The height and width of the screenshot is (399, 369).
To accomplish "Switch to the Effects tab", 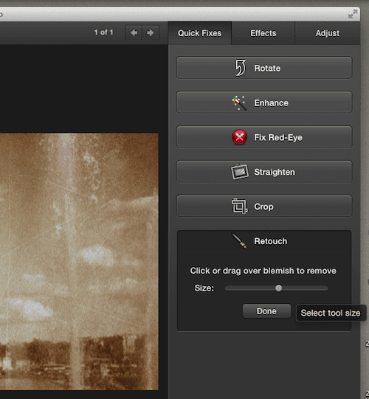I will 263,33.
